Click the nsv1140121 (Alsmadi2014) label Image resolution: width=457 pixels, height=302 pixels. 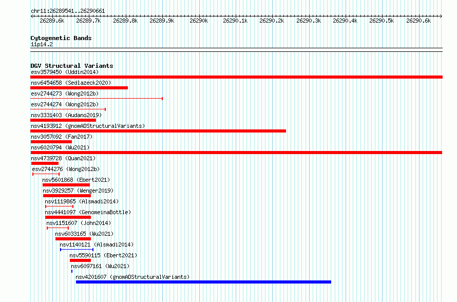point(97,244)
